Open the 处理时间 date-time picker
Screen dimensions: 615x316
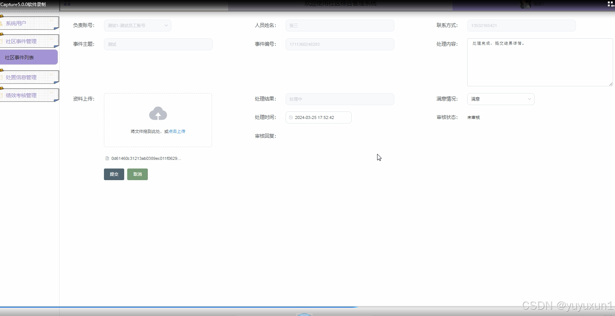click(x=318, y=117)
